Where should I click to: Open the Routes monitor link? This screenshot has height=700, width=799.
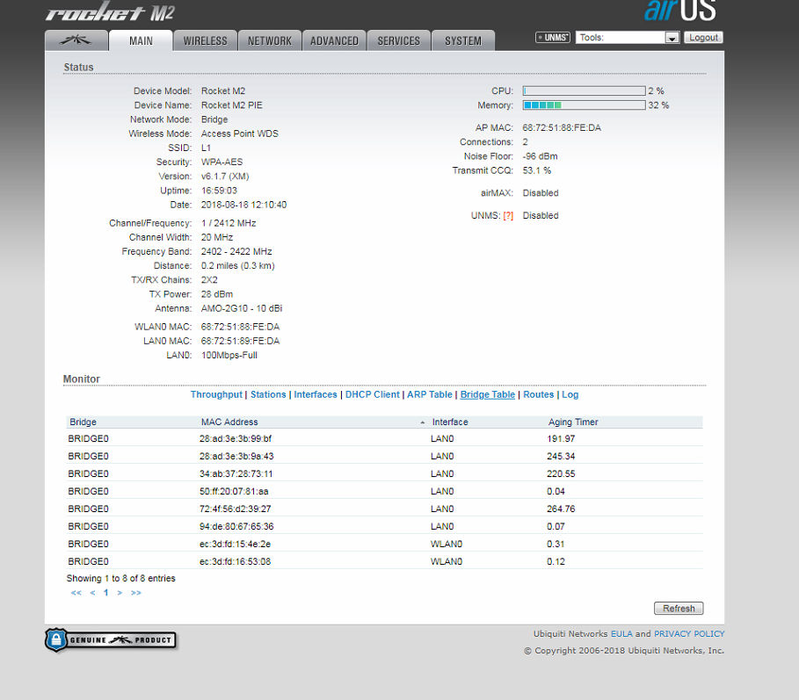pos(538,394)
